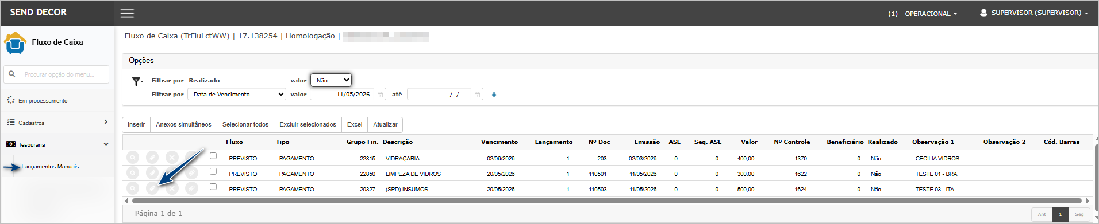Click the Nº Controle column header
Viewport: 1099px width, 224px height.
[x=791, y=142]
